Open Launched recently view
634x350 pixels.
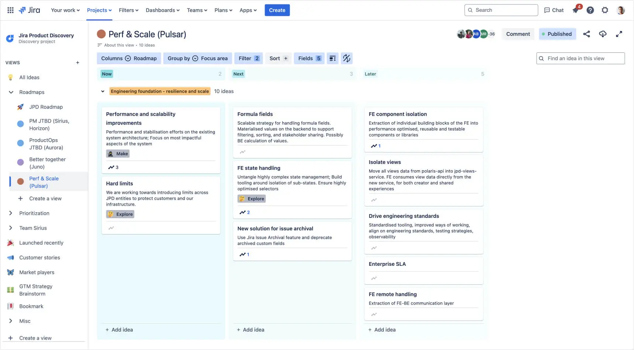[x=41, y=243]
